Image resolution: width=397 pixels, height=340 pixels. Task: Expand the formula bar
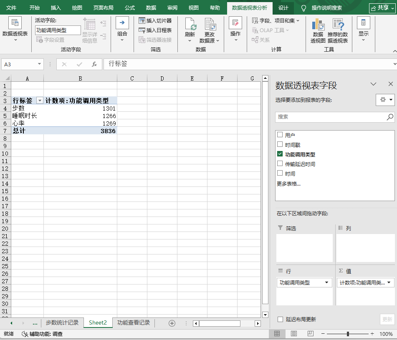point(394,64)
